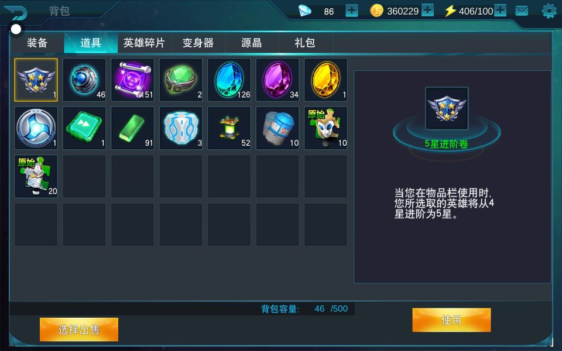Open the mail envelope icon
The width and height of the screenshot is (562, 351).
(x=522, y=11)
